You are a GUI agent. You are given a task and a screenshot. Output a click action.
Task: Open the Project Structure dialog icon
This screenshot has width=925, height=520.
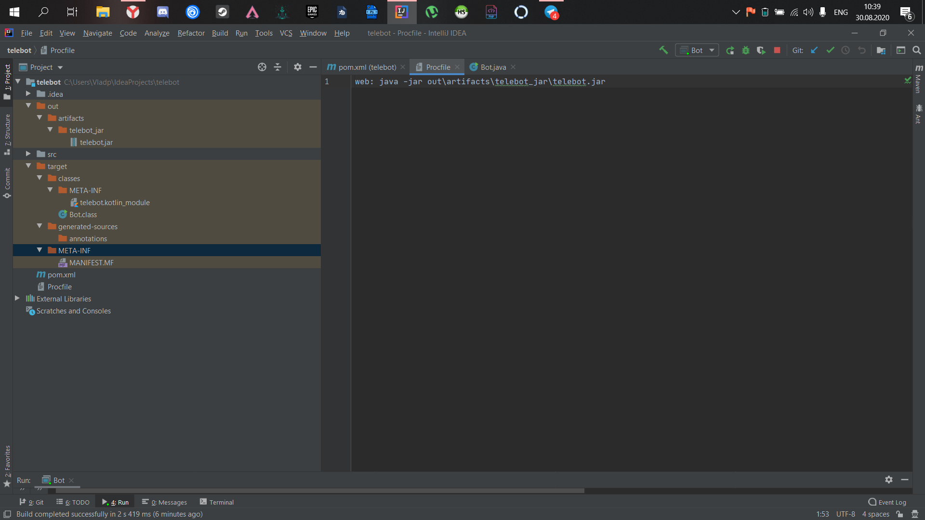click(x=881, y=50)
